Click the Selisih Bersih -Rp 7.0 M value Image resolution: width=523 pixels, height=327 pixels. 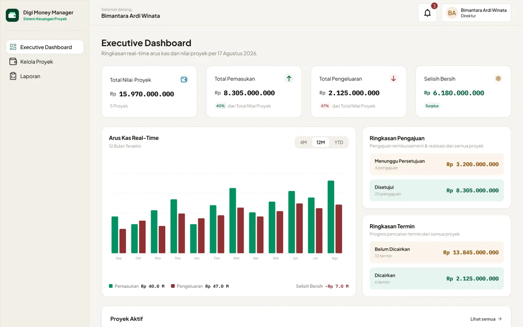coord(337,286)
